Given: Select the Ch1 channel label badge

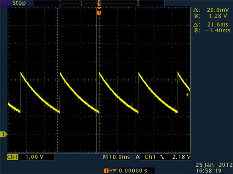Looking at the screenshot, I should coord(12,157).
